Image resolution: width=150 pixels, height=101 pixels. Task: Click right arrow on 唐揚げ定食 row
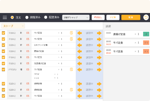pyautogui.click(x=99, y=51)
